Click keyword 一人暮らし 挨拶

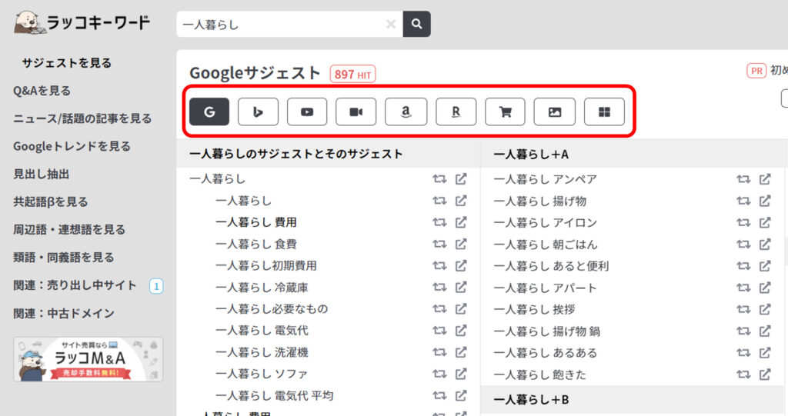click(x=534, y=309)
